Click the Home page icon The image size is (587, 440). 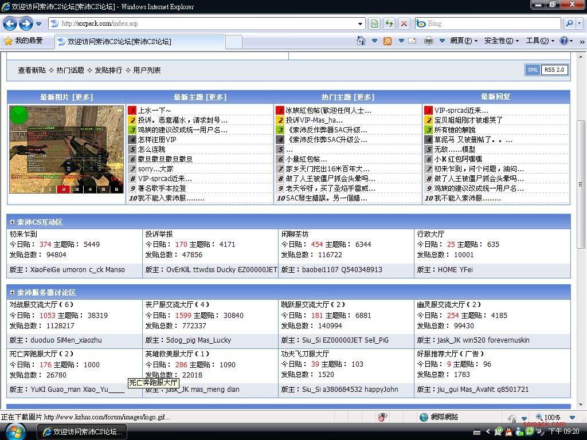point(361,41)
